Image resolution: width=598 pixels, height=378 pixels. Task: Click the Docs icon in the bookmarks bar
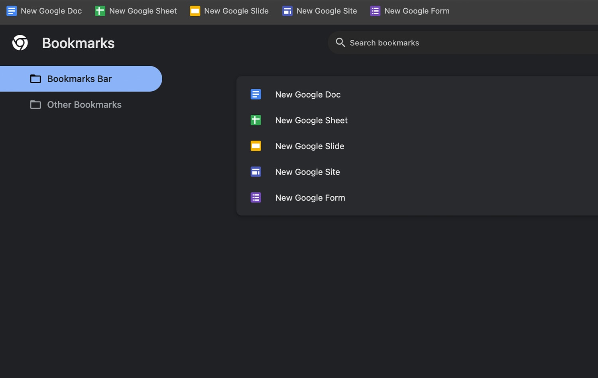click(x=12, y=11)
